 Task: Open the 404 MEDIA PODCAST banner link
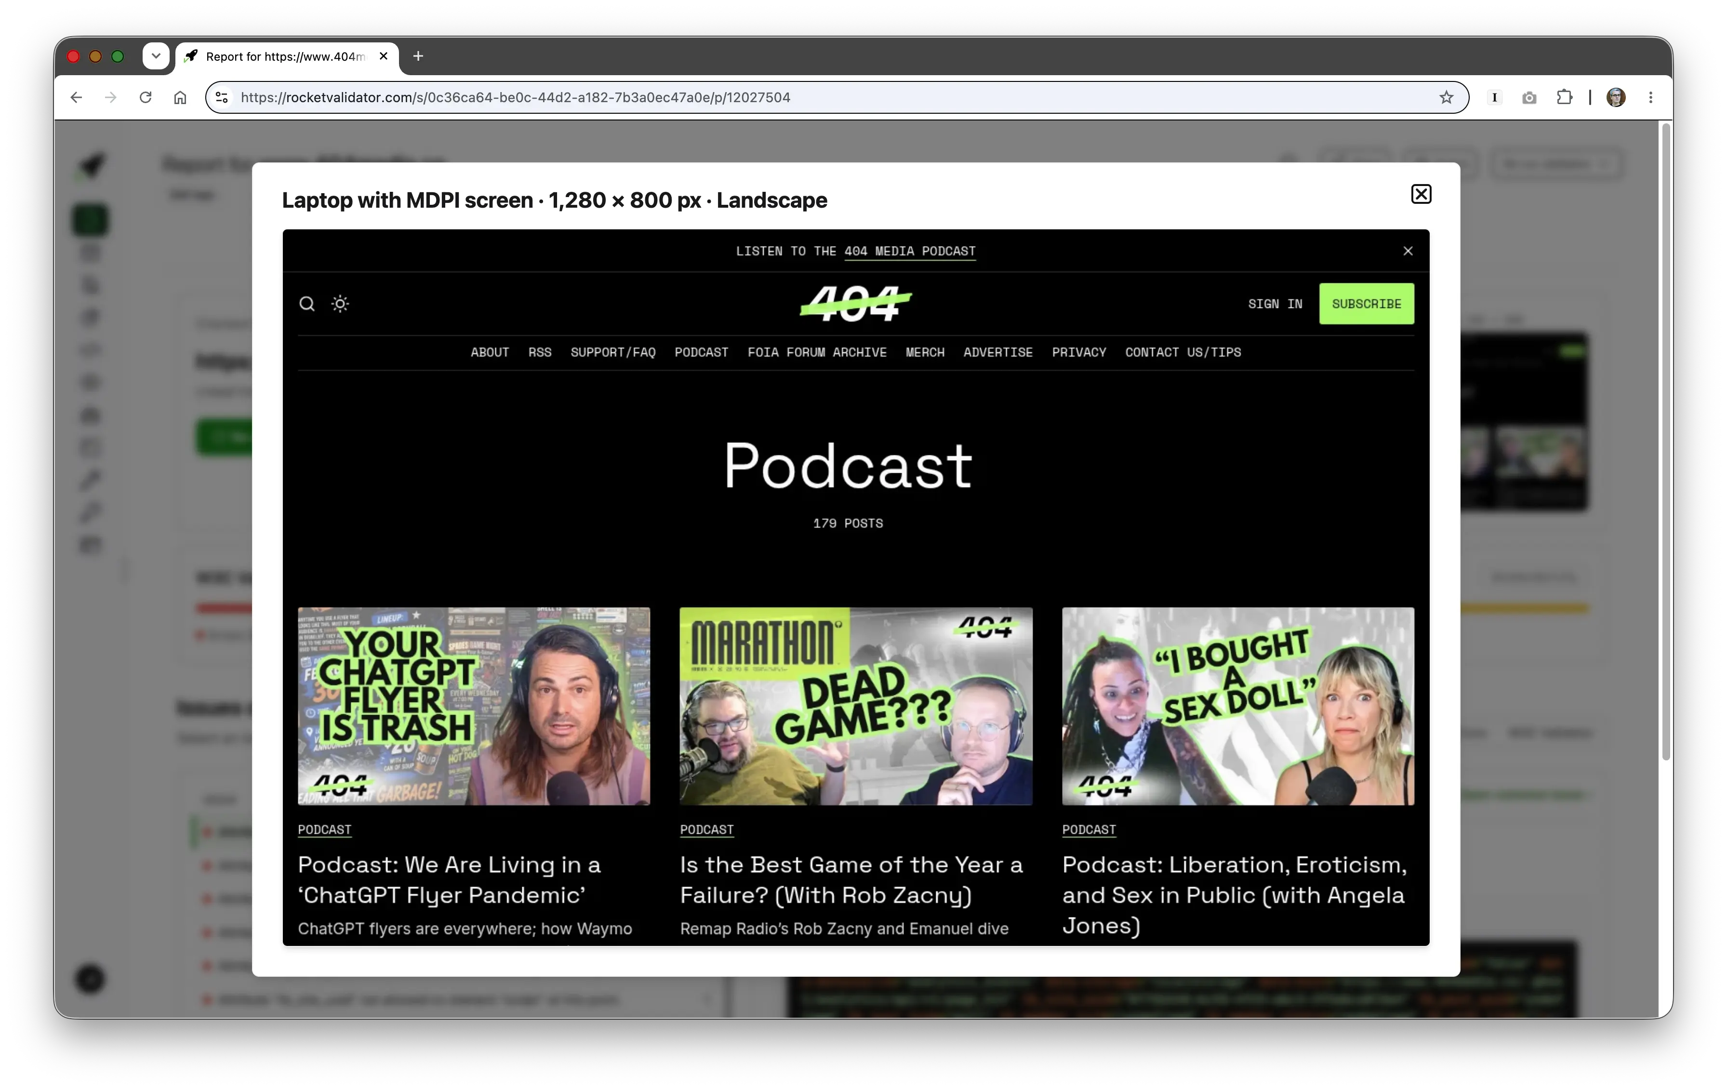909,251
